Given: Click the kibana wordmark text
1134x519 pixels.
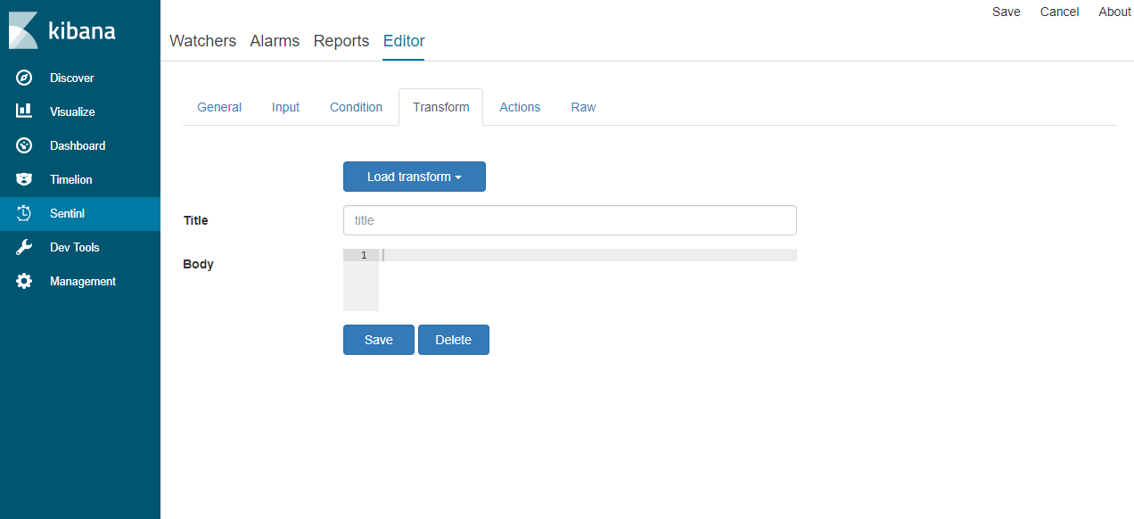Looking at the screenshot, I should tap(81, 30).
